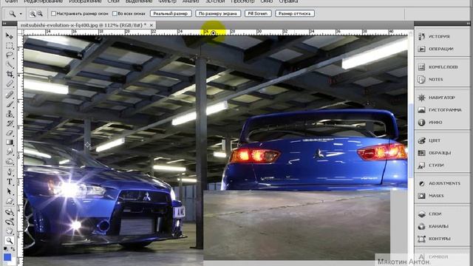The height and width of the screenshot is (266, 473).
Task: Select the Lasso tool
Action: [x=10, y=55]
